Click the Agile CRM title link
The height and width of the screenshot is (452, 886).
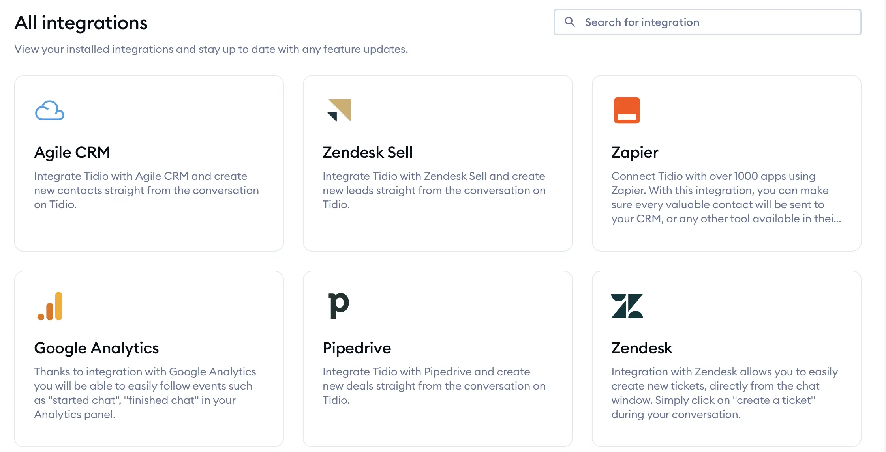tap(72, 152)
